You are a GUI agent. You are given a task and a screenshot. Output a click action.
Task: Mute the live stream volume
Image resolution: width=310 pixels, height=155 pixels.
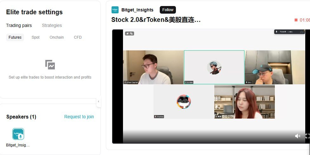tap(298, 136)
